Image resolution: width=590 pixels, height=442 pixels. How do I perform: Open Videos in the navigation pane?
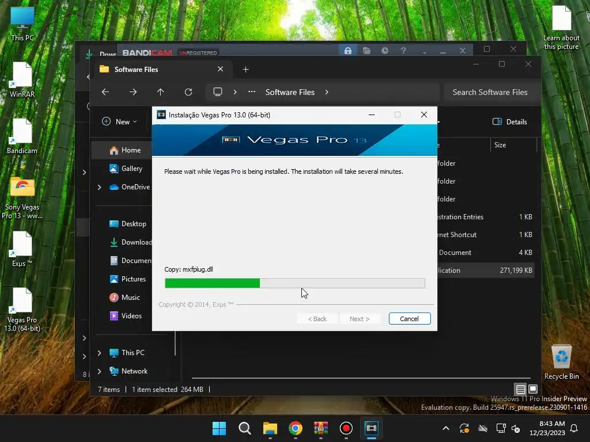(126, 316)
